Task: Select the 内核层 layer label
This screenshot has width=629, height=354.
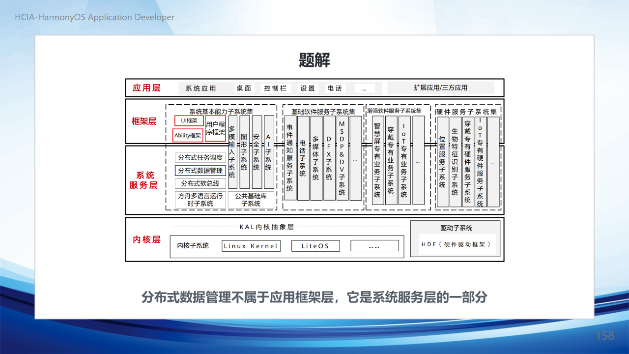Action: [x=146, y=239]
